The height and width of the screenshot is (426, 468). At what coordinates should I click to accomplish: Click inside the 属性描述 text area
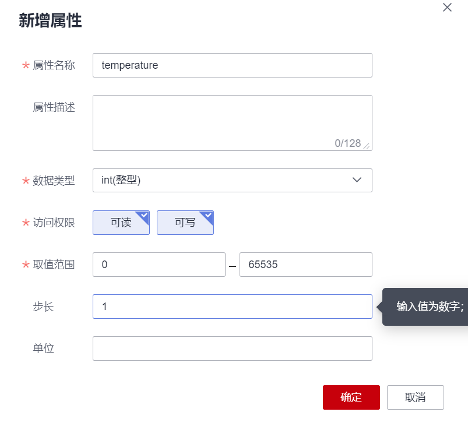[232, 119]
